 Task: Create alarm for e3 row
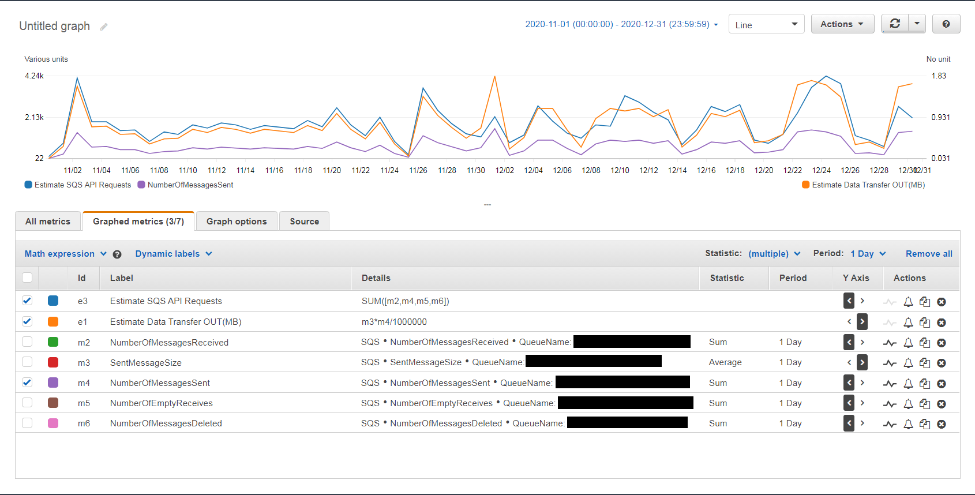click(908, 302)
